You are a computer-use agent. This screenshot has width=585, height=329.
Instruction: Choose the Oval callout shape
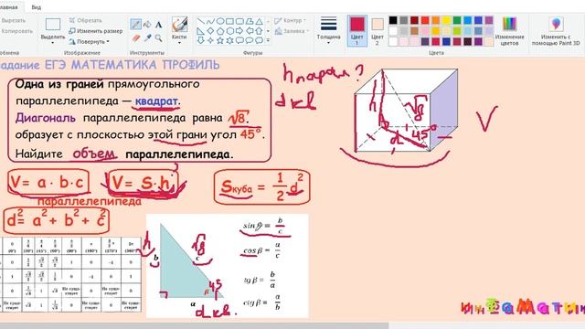[250, 40]
